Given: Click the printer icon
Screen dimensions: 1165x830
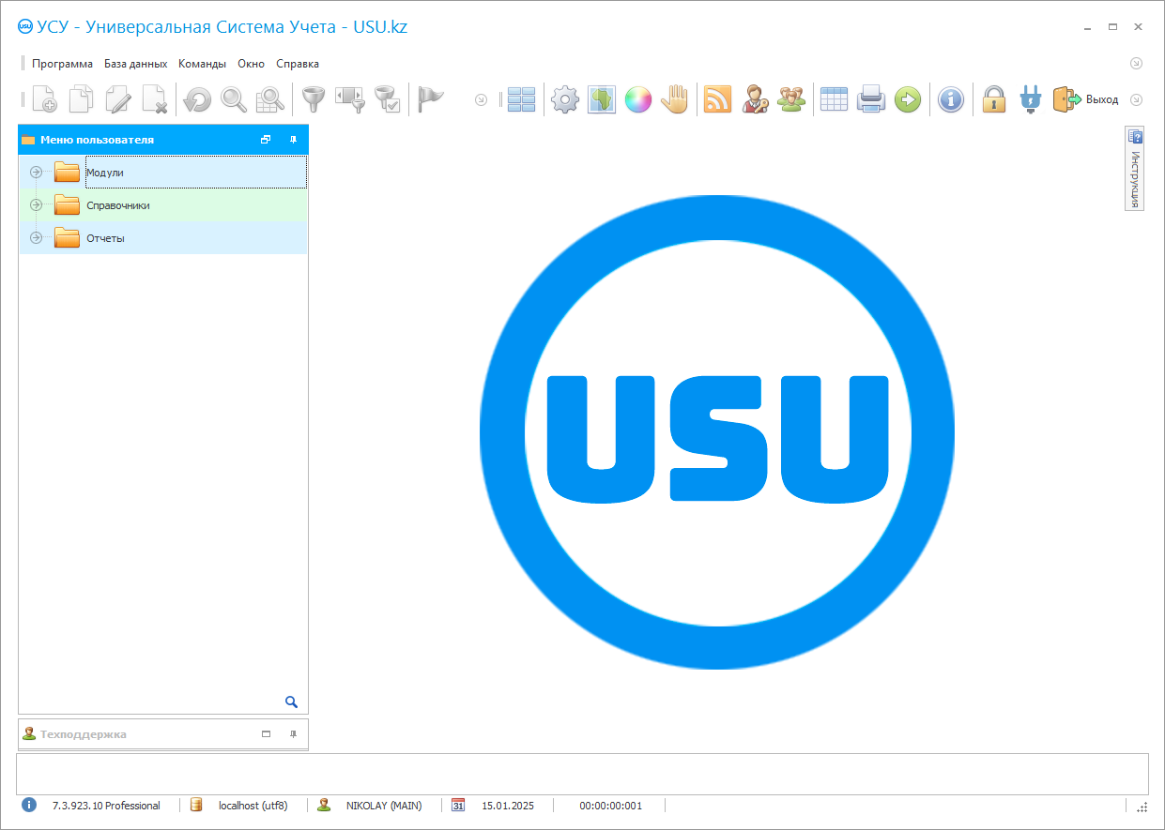Looking at the screenshot, I should point(870,99).
